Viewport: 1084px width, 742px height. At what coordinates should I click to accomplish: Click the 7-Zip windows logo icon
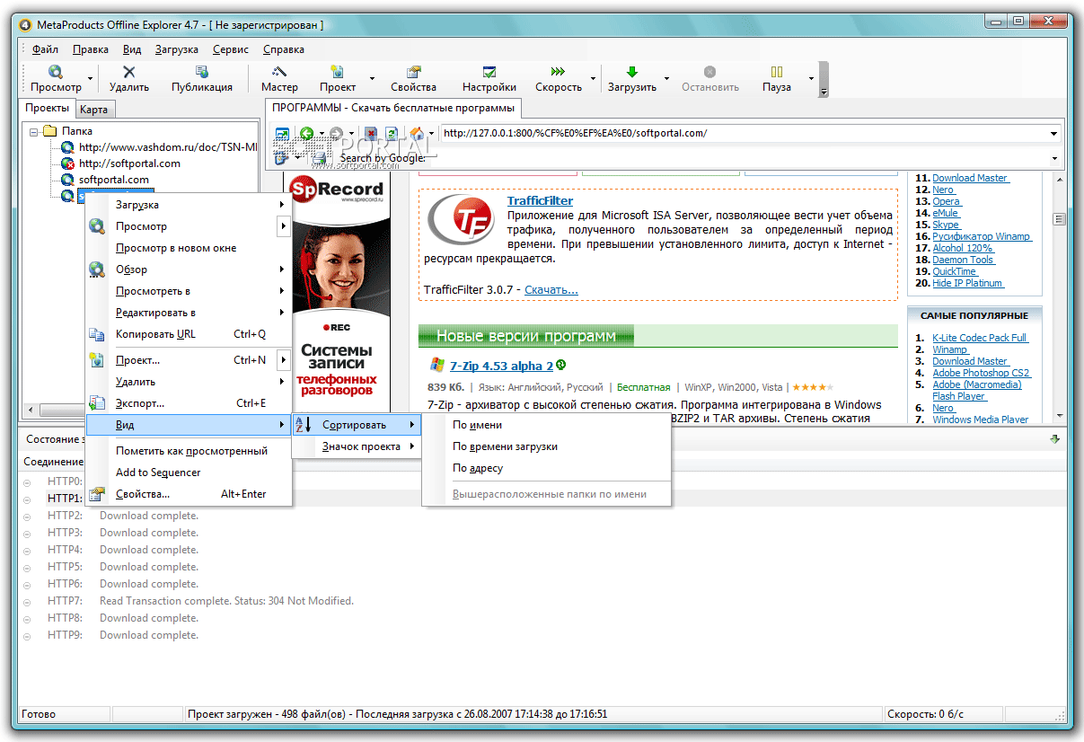[x=437, y=366]
